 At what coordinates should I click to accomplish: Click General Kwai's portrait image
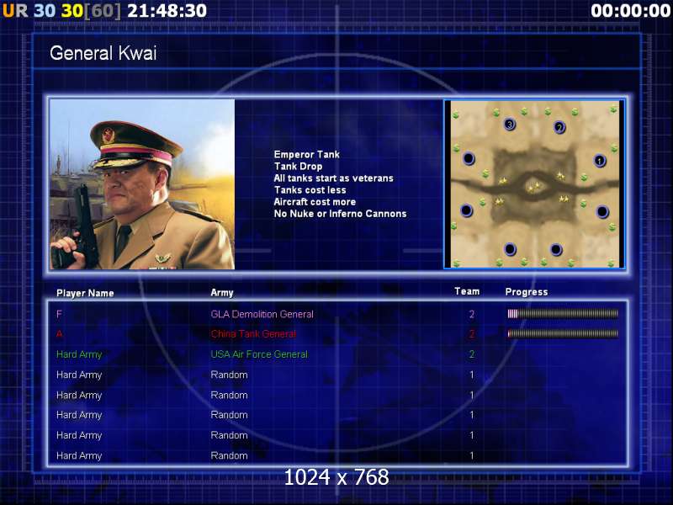[142, 184]
